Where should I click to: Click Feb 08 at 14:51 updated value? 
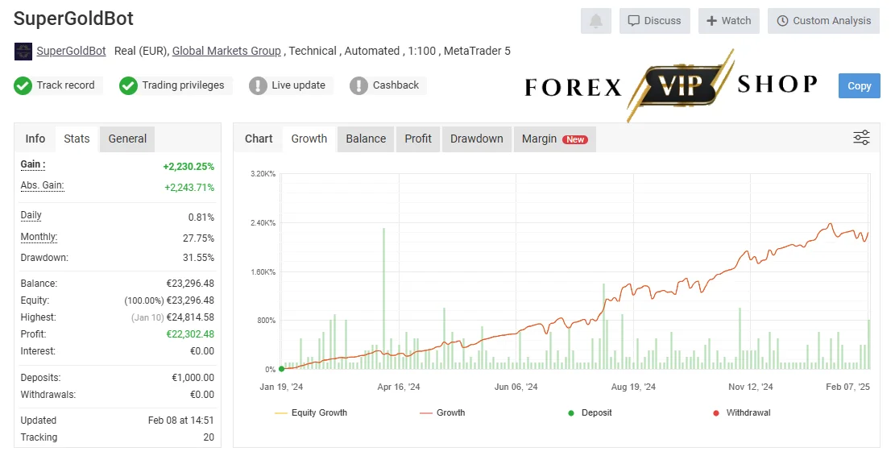point(181,420)
